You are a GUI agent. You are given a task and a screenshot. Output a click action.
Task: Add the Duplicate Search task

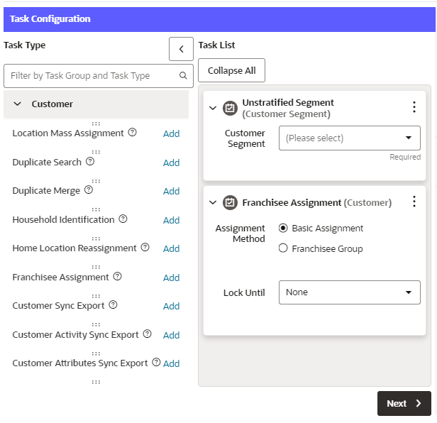pyautogui.click(x=172, y=163)
